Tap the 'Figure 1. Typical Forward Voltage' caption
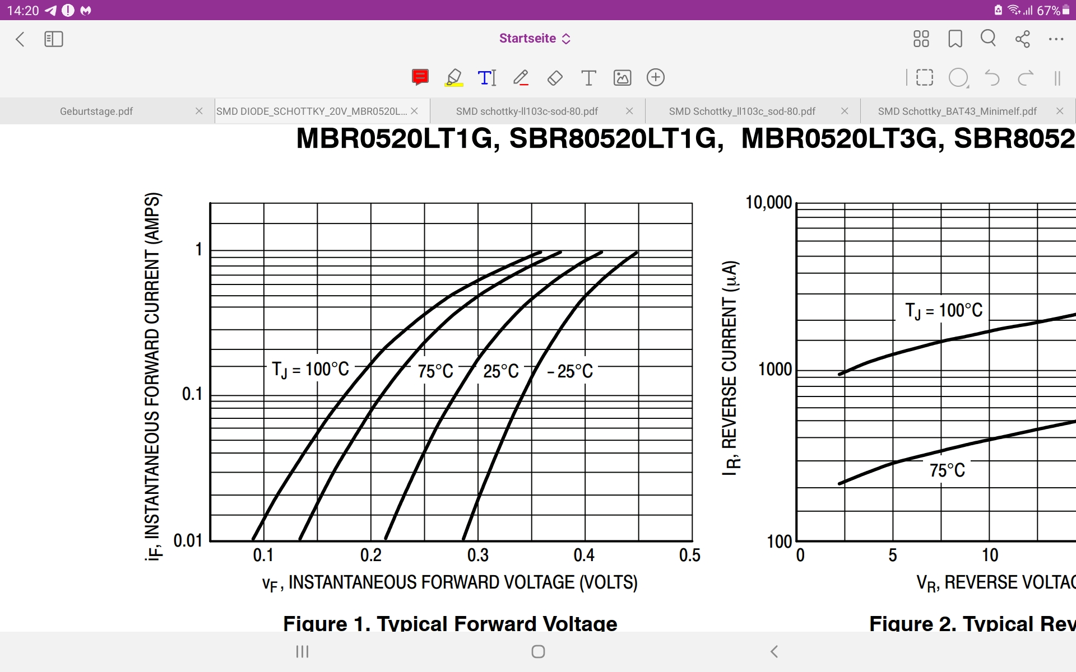Screen dimensions: 1076x672 tap(450, 623)
